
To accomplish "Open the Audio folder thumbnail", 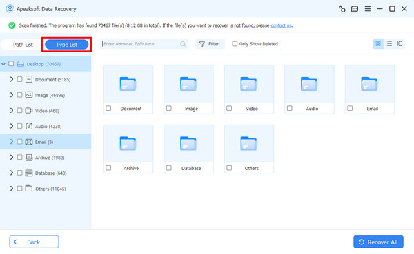I will pyautogui.click(x=309, y=84).
